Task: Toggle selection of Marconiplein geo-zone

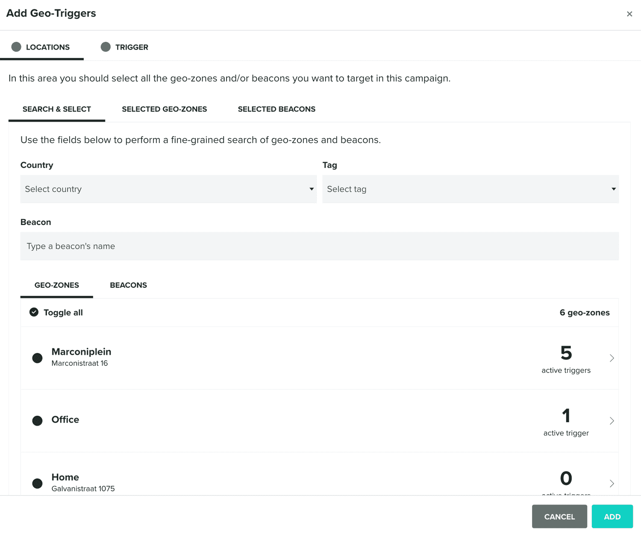Action: tap(38, 358)
